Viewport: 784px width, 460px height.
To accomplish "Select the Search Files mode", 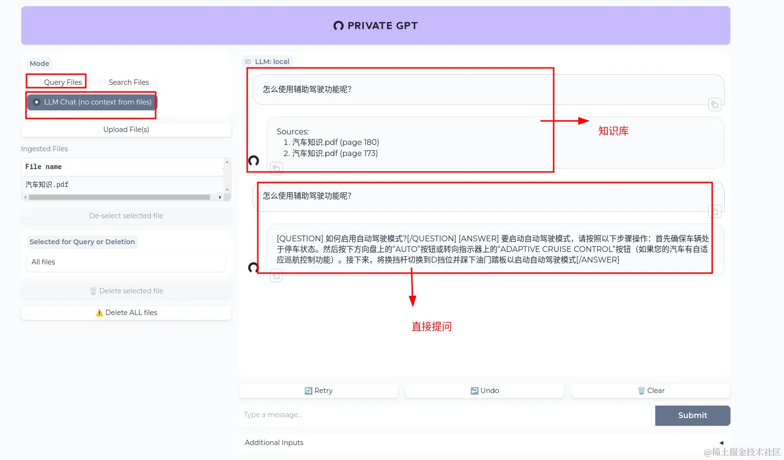I will click(123, 82).
